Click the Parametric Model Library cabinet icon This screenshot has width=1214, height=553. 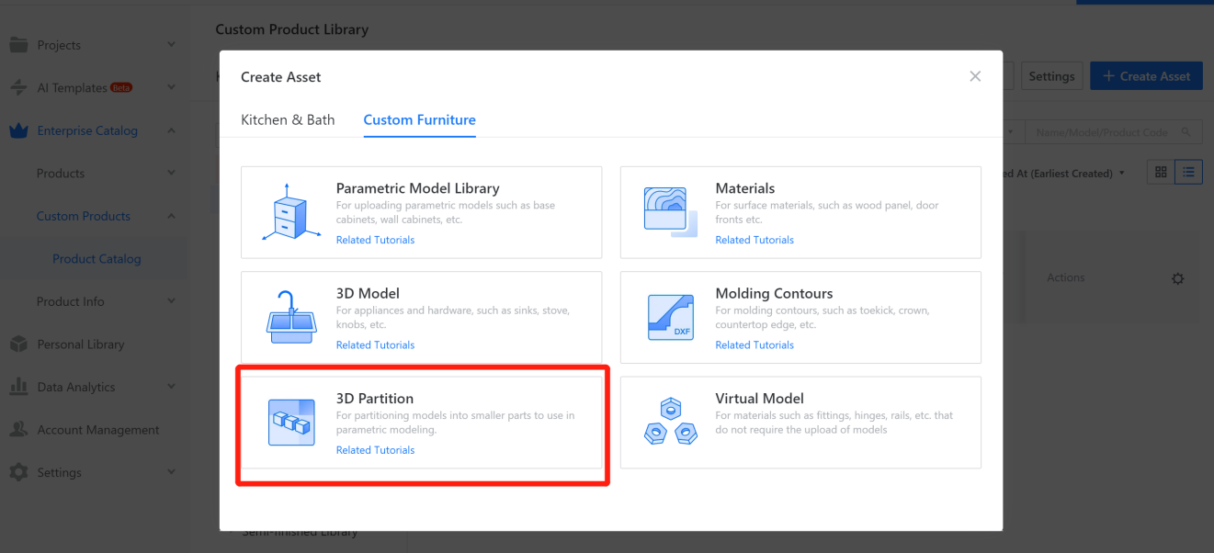click(x=289, y=212)
